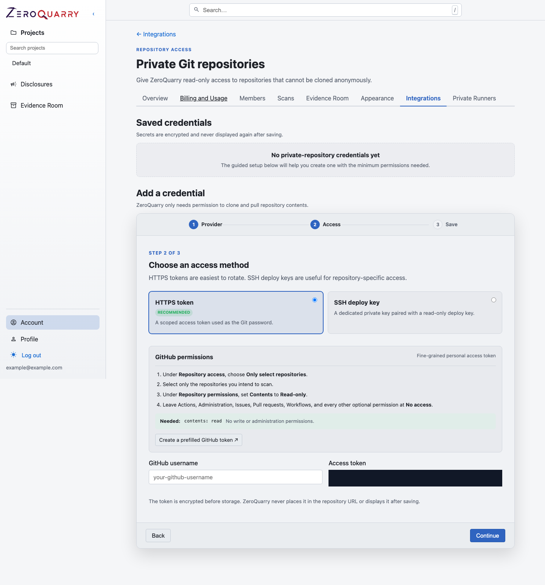Image resolution: width=545 pixels, height=585 pixels.
Task: Click the Disclosures megaphone icon
Action: coord(14,84)
